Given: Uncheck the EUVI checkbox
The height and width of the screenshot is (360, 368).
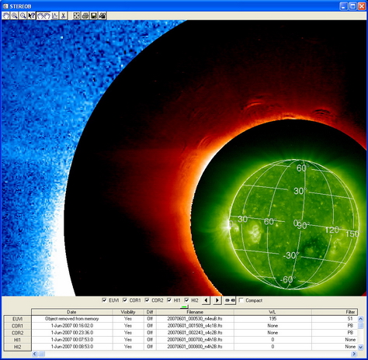Looking at the screenshot, I should (x=104, y=300).
